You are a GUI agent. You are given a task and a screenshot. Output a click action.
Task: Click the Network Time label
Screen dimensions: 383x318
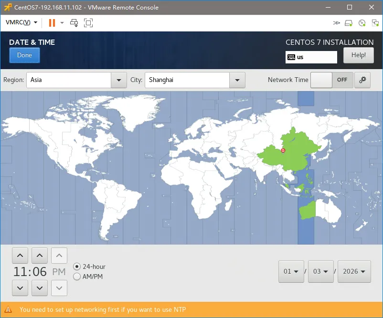(288, 80)
